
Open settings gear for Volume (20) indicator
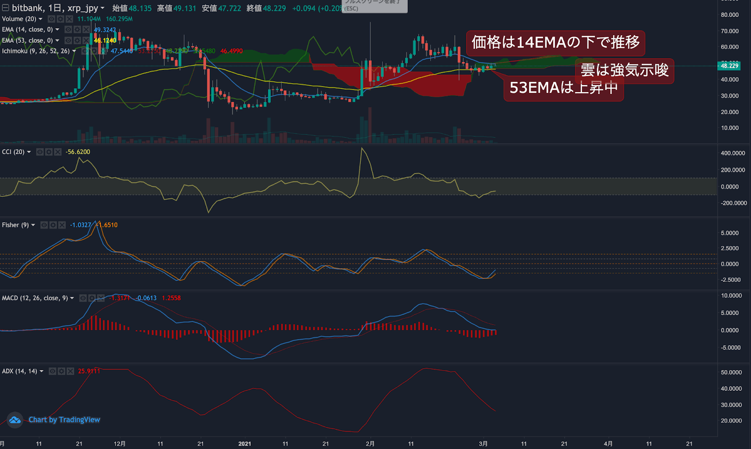tap(60, 19)
